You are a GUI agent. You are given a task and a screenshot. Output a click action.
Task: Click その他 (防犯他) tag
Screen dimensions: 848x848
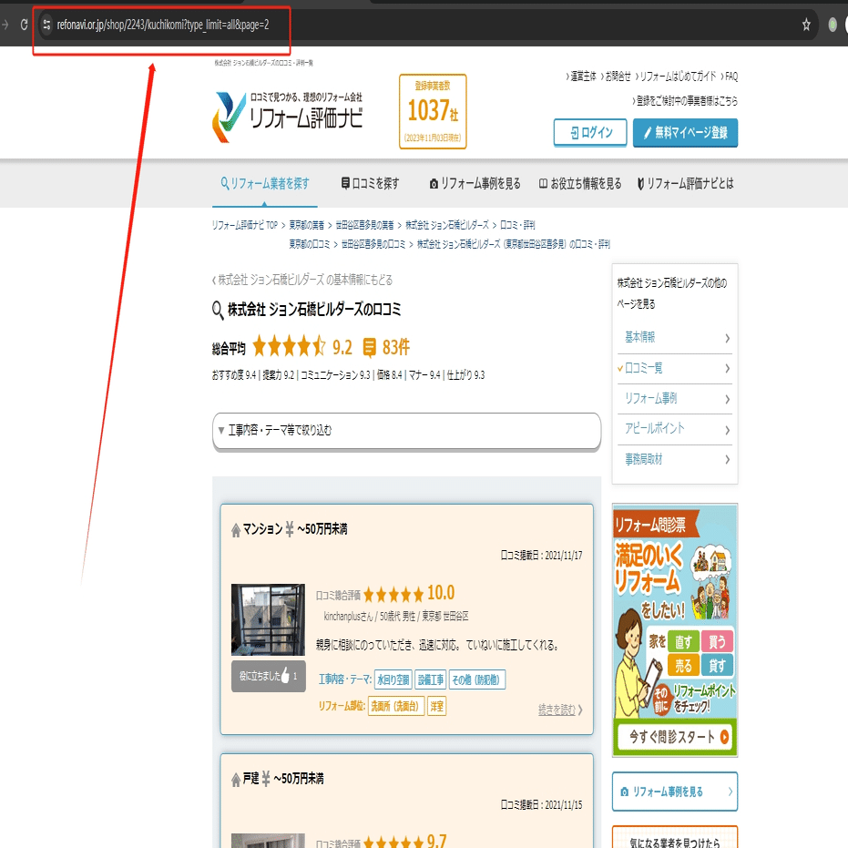point(477,679)
